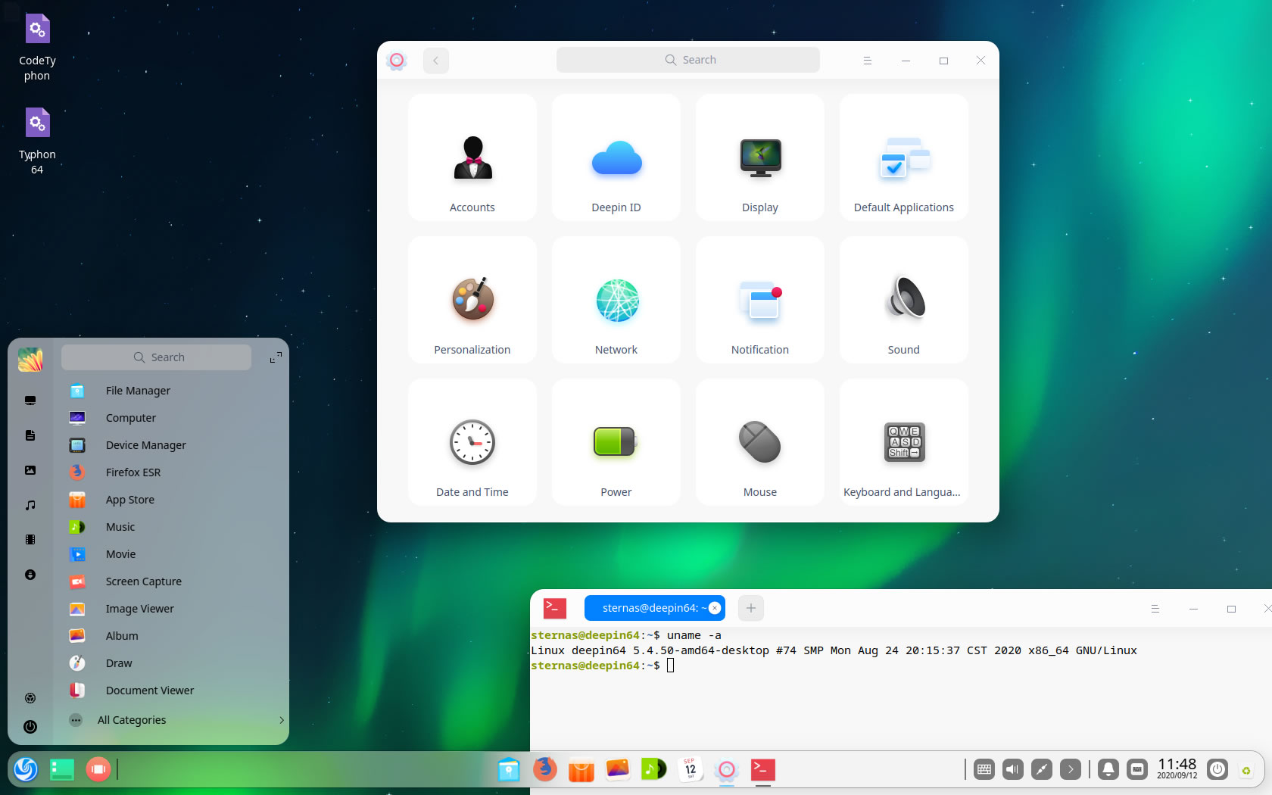Viewport: 1272px width, 795px height.
Task: Expand All Categories in launcher
Action: [175, 720]
